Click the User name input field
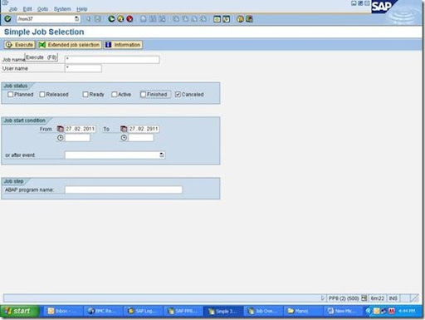This screenshot has height=320, width=425. click(83, 68)
